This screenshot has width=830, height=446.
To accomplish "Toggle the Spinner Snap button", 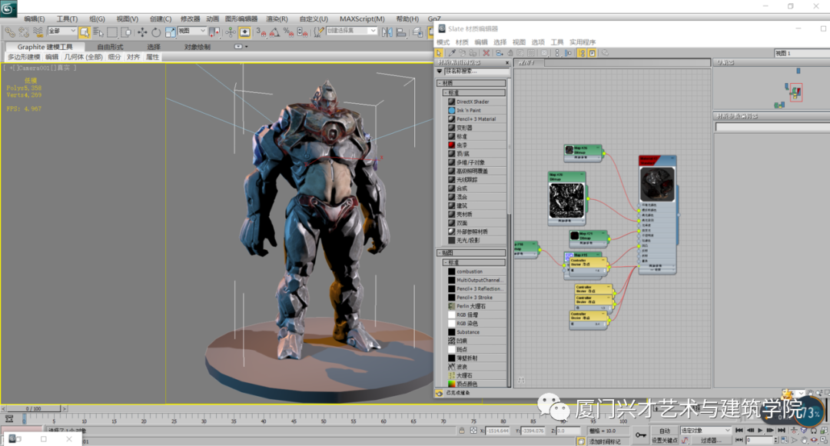I will 302,32.
